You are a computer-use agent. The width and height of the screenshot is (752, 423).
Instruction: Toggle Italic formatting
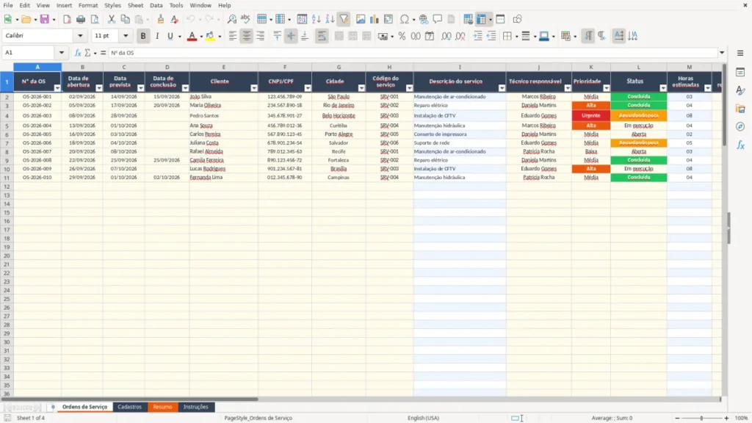coord(157,36)
